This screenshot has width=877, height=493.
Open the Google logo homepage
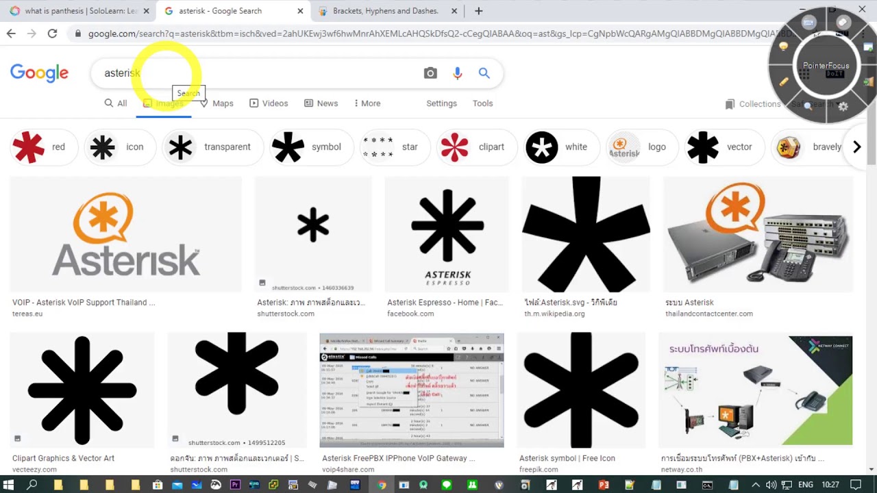click(x=39, y=73)
